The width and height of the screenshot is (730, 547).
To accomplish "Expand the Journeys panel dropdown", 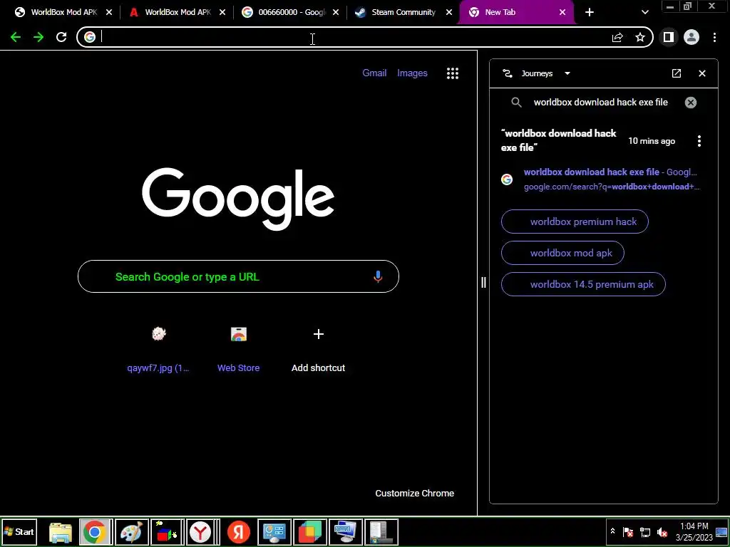I will [x=567, y=73].
